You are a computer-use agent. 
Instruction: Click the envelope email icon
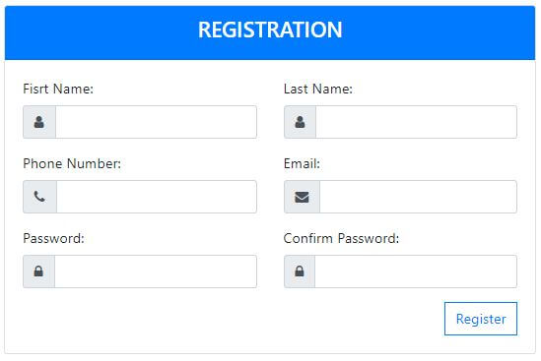(302, 197)
